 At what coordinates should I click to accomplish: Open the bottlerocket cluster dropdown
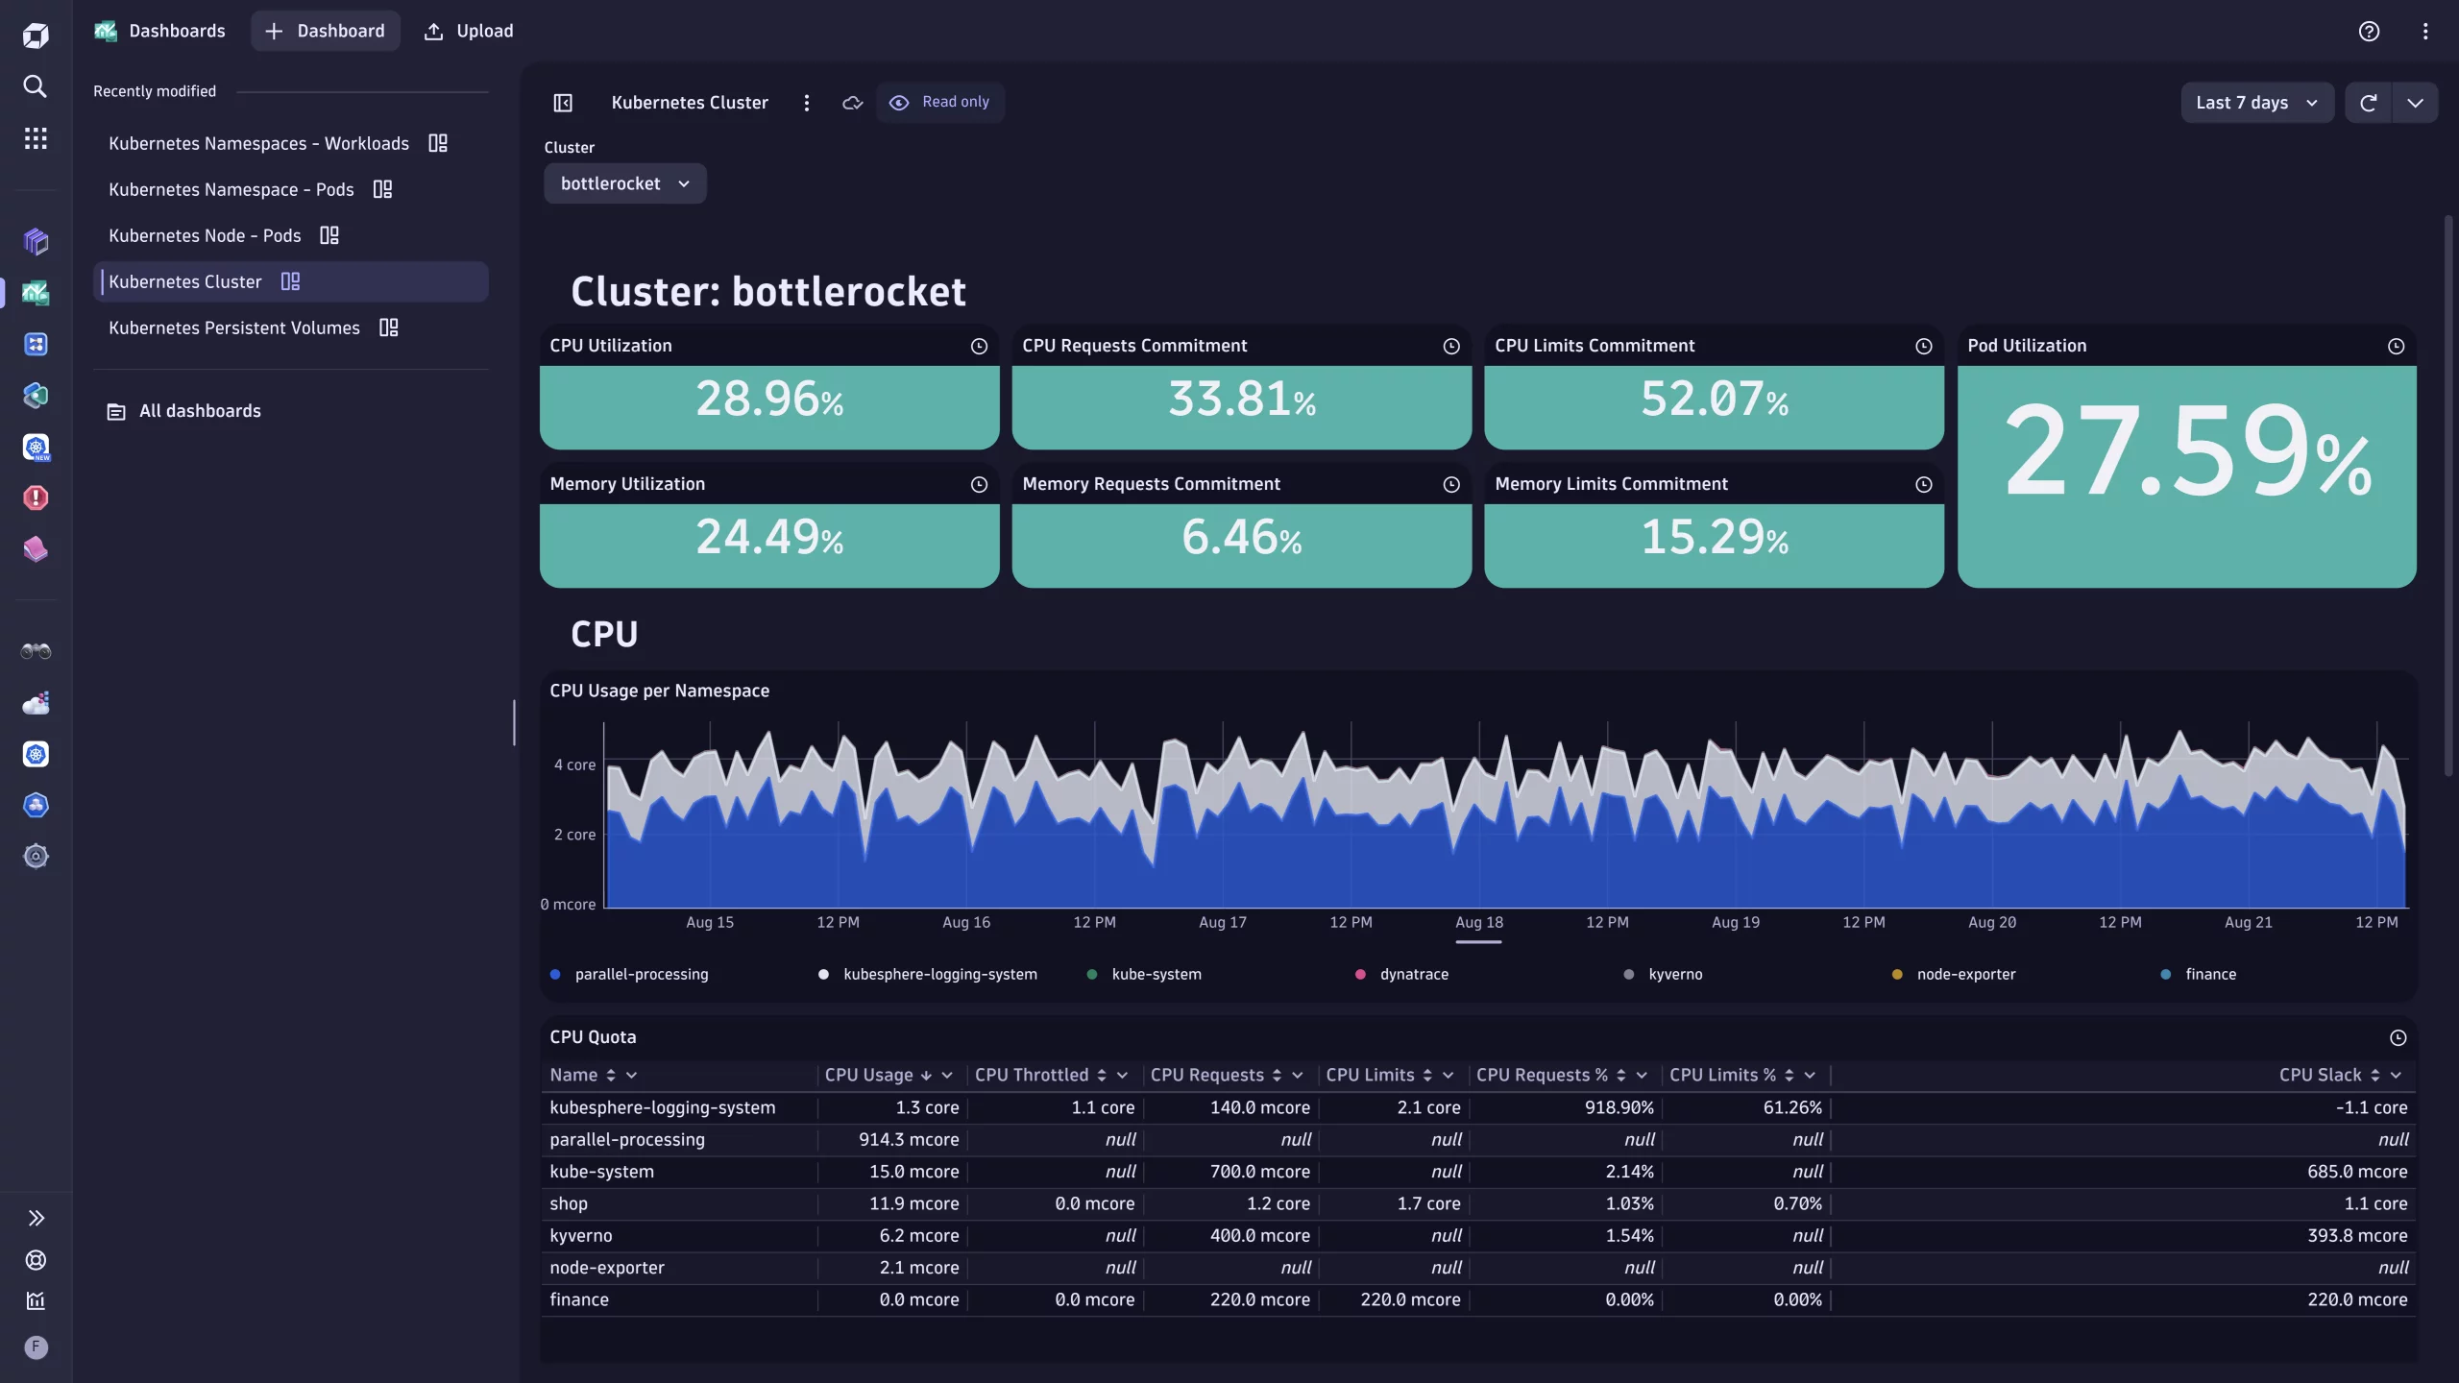[625, 183]
